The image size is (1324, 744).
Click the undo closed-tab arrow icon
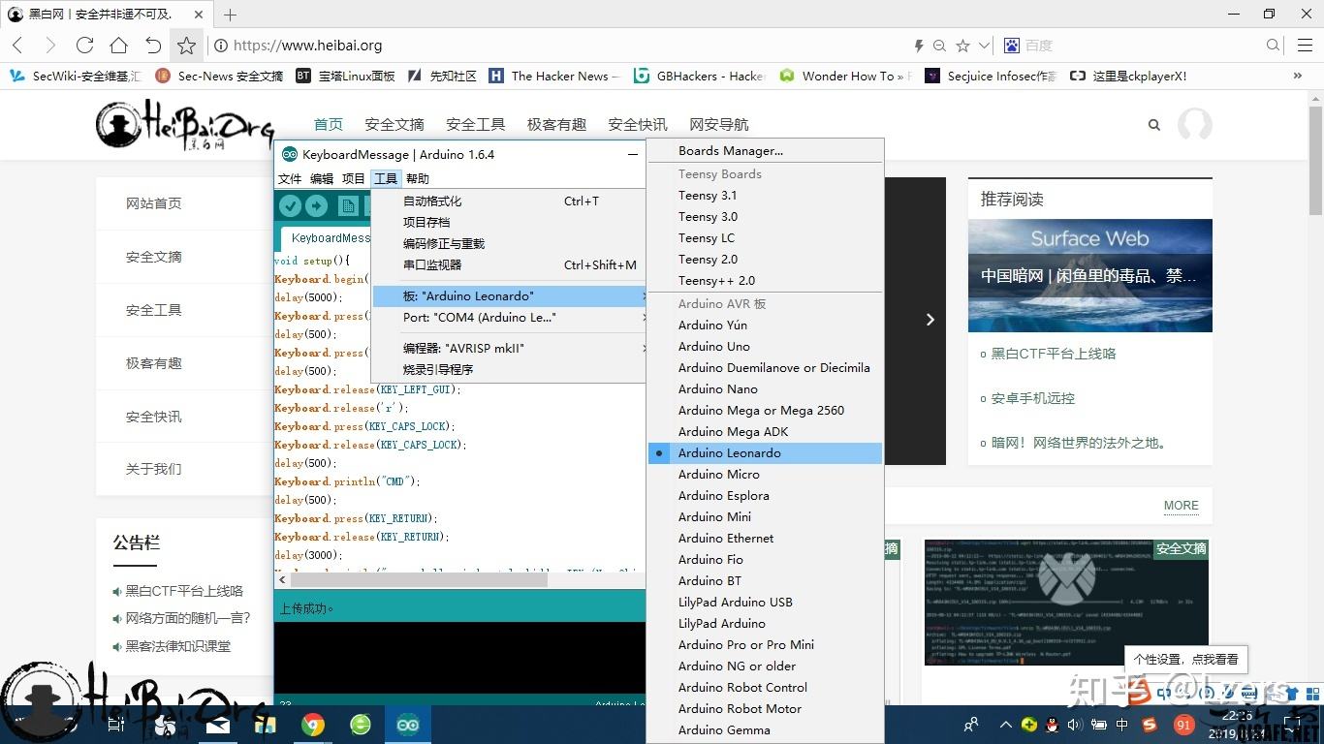[x=152, y=46]
